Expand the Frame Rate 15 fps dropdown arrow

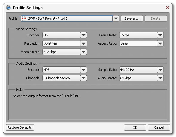click(x=160, y=35)
